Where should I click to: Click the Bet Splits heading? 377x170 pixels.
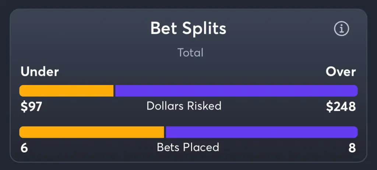tap(188, 29)
